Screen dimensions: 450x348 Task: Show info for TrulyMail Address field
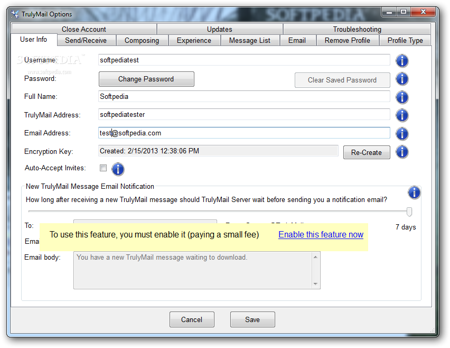click(x=402, y=115)
